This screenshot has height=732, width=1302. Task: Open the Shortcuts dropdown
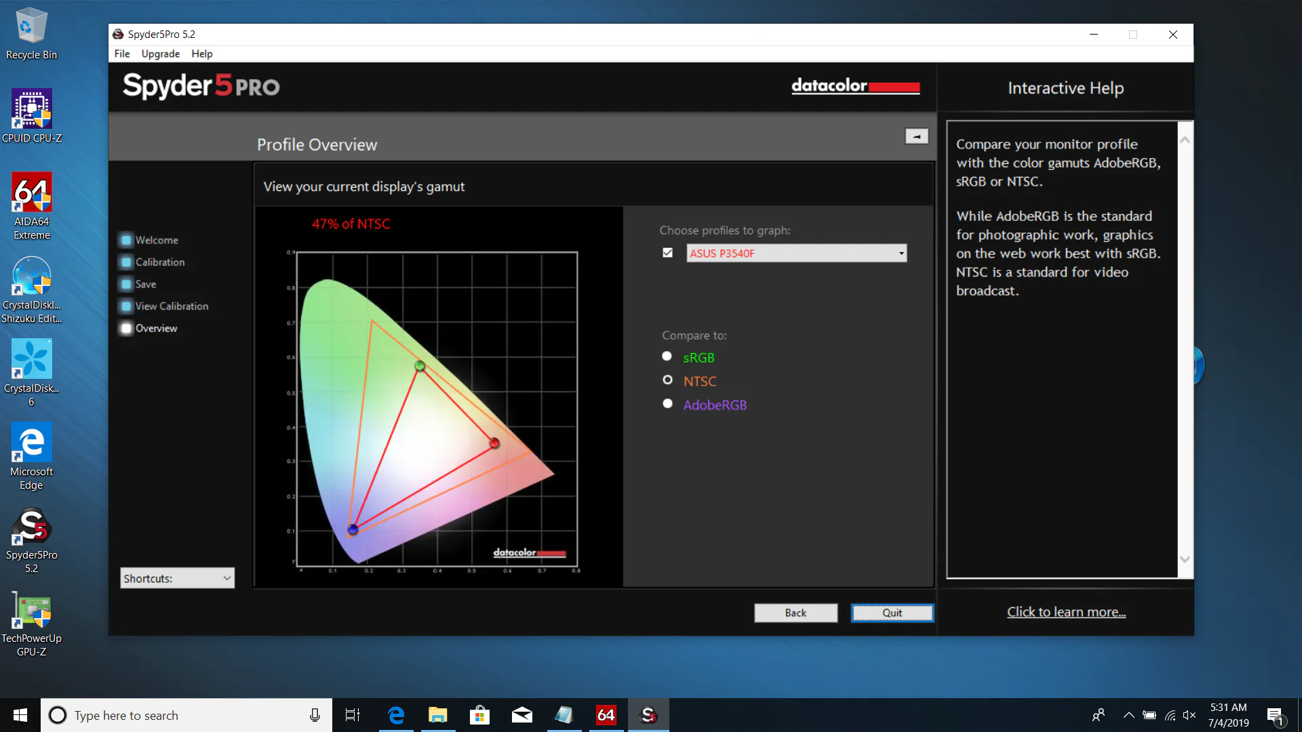177,578
